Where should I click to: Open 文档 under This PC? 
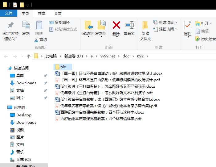[17, 145]
